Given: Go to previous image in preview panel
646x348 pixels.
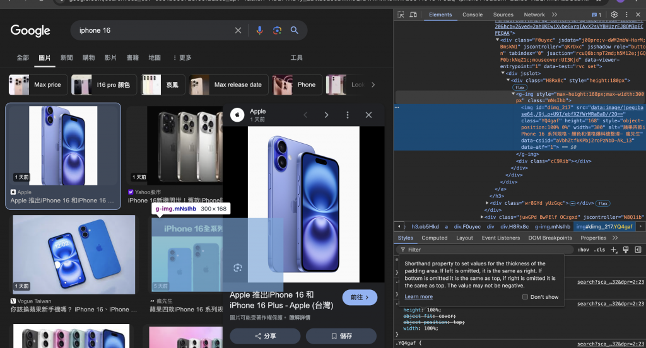Looking at the screenshot, I should pos(305,115).
